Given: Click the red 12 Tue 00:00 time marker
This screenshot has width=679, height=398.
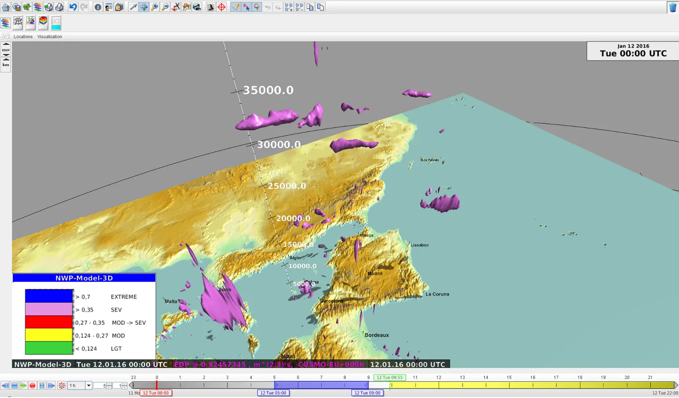Looking at the screenshot, I should click(x=156, y=393).
